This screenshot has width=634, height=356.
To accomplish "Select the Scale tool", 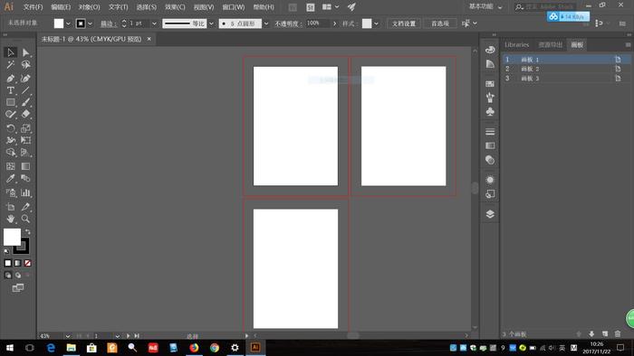I will pos(25,128).
